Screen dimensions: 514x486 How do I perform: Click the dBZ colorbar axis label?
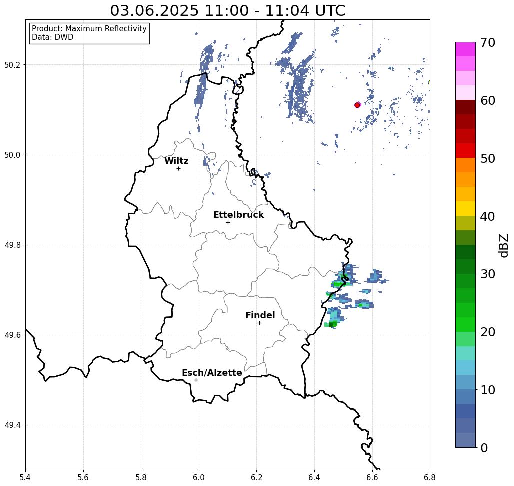point(503,245)
